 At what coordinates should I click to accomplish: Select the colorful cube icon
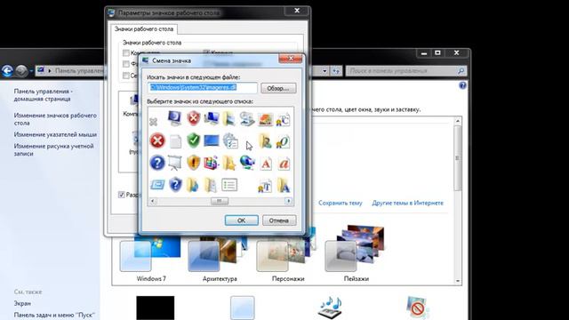tap(212, 163)
